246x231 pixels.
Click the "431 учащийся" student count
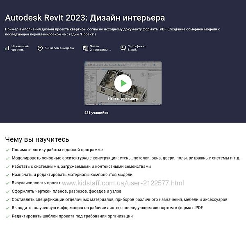96,113
